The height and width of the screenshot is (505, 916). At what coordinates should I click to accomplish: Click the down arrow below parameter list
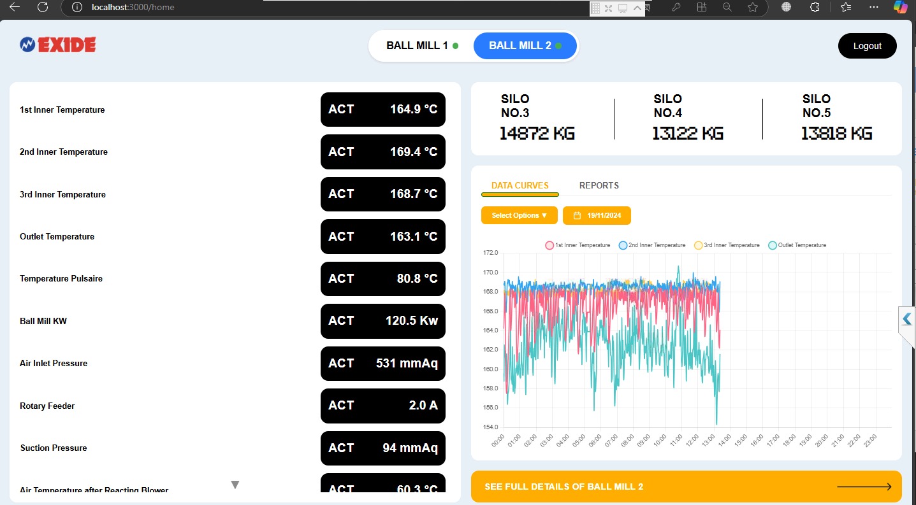coord(235,485)
